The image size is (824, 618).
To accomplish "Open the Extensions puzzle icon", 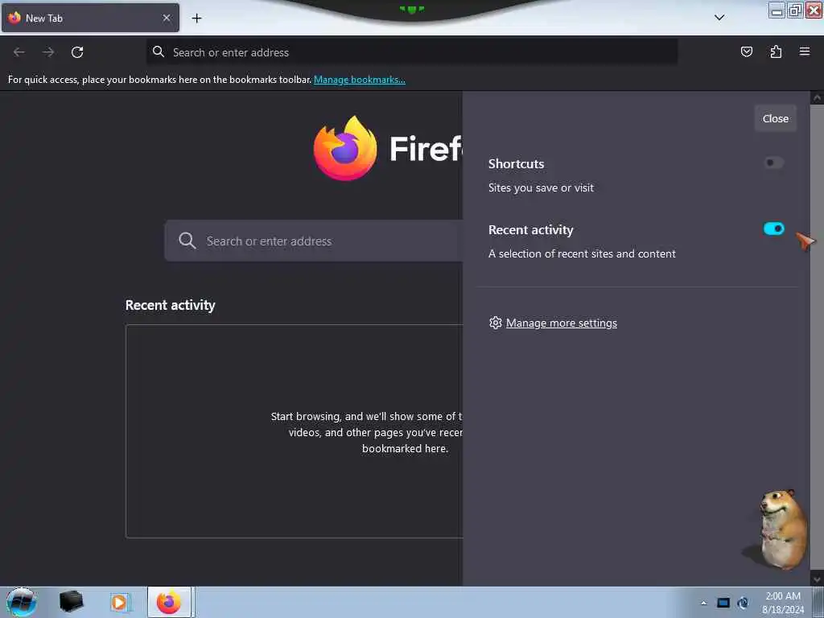I will [776, 51].
